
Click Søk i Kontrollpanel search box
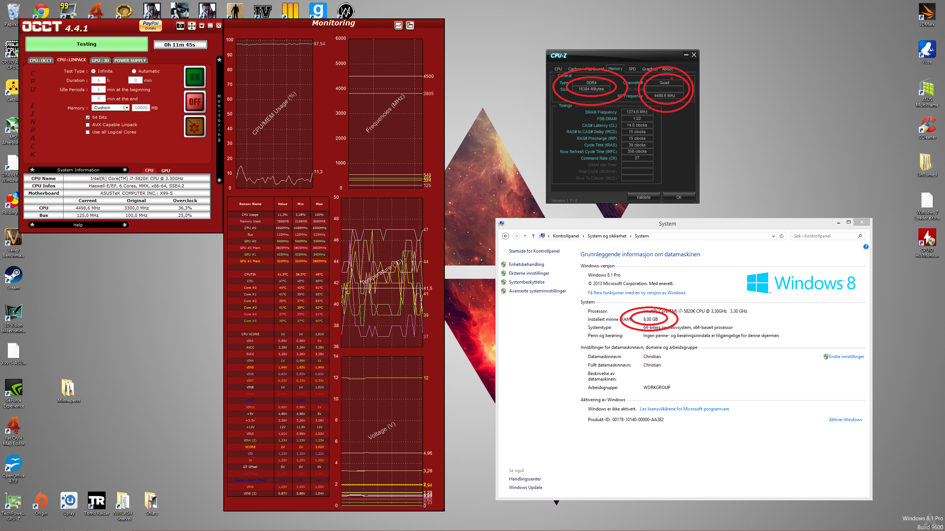[828, 236]
